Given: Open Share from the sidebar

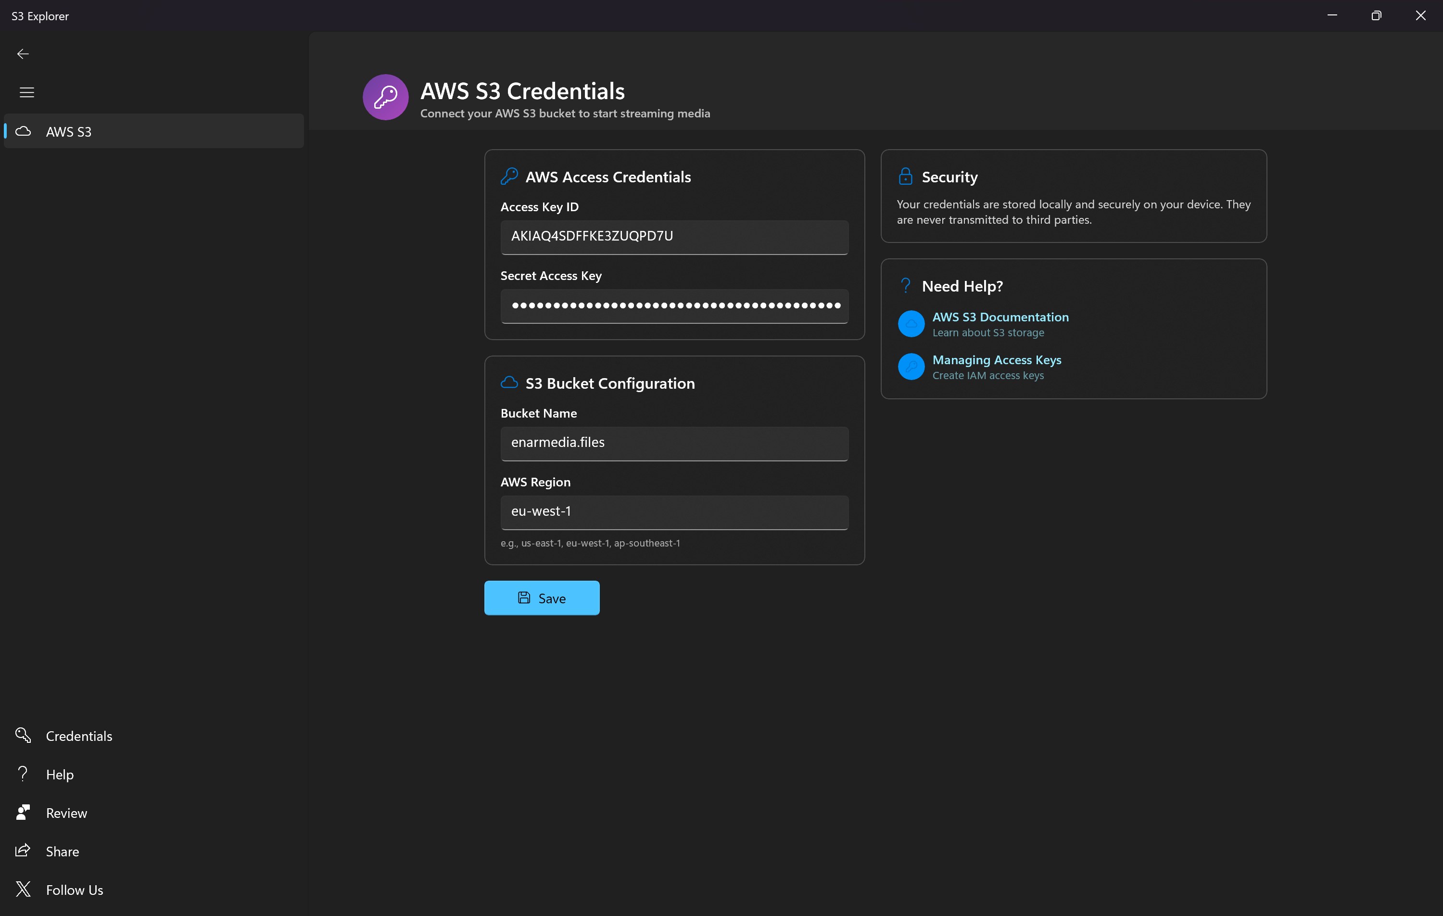Looking at the screenshot, I should (154, 851).
